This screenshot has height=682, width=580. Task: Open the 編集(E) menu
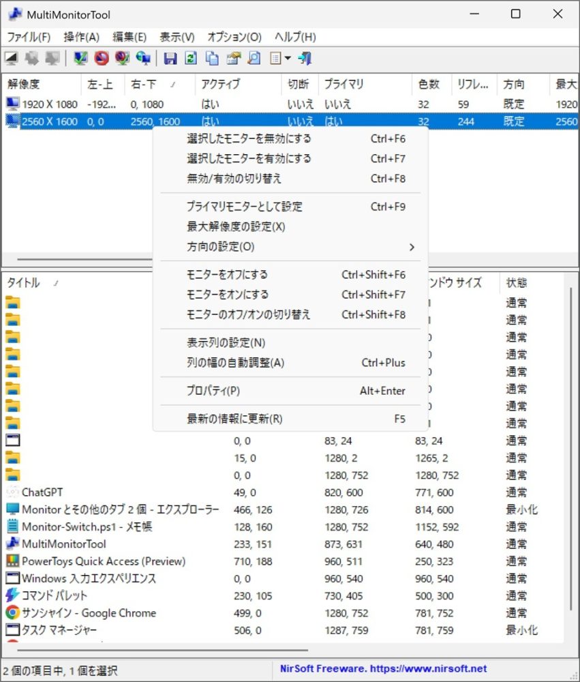(129, 37)
